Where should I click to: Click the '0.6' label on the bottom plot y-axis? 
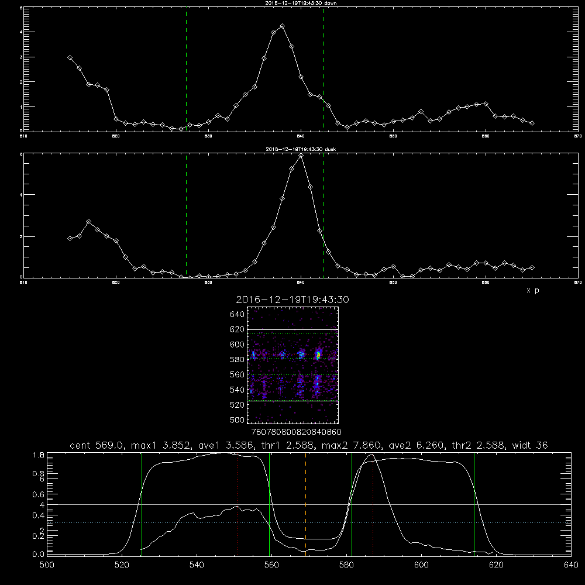pos(39,494)
